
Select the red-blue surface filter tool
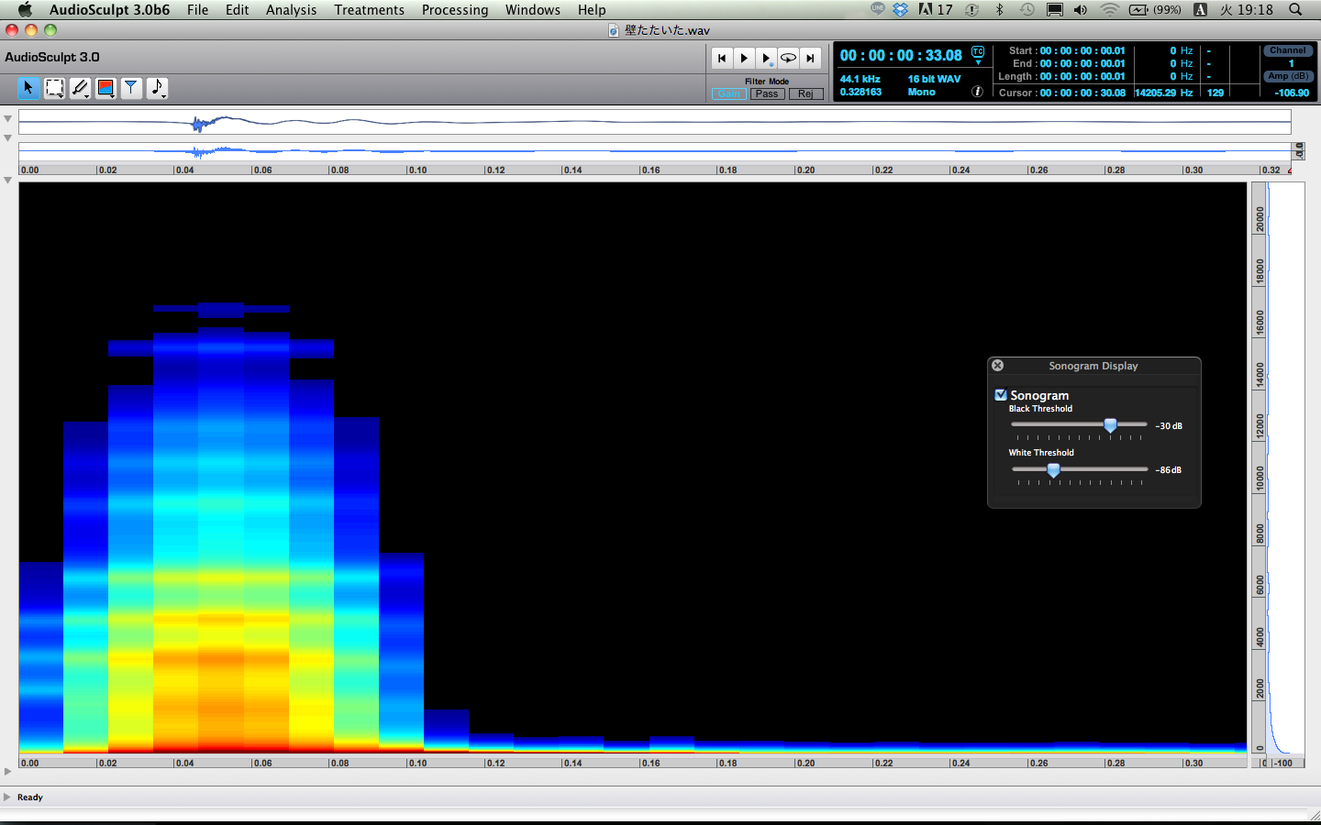click(105, 88)
